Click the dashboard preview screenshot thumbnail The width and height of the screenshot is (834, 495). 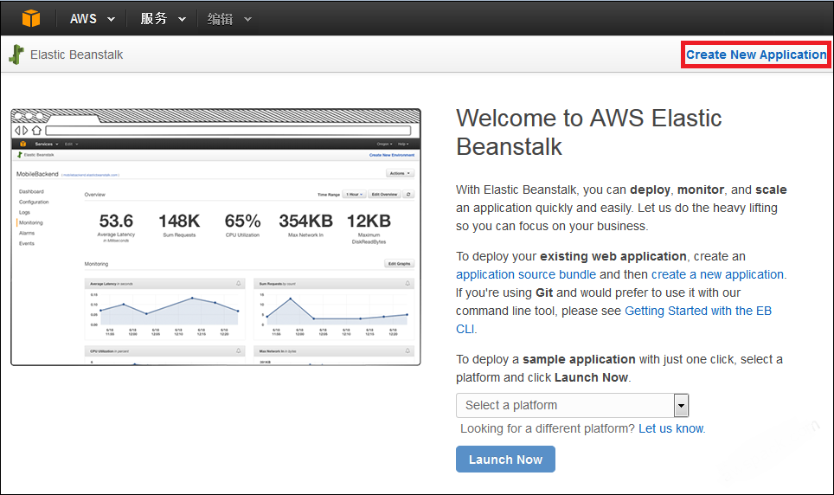[x=216, y=237]
